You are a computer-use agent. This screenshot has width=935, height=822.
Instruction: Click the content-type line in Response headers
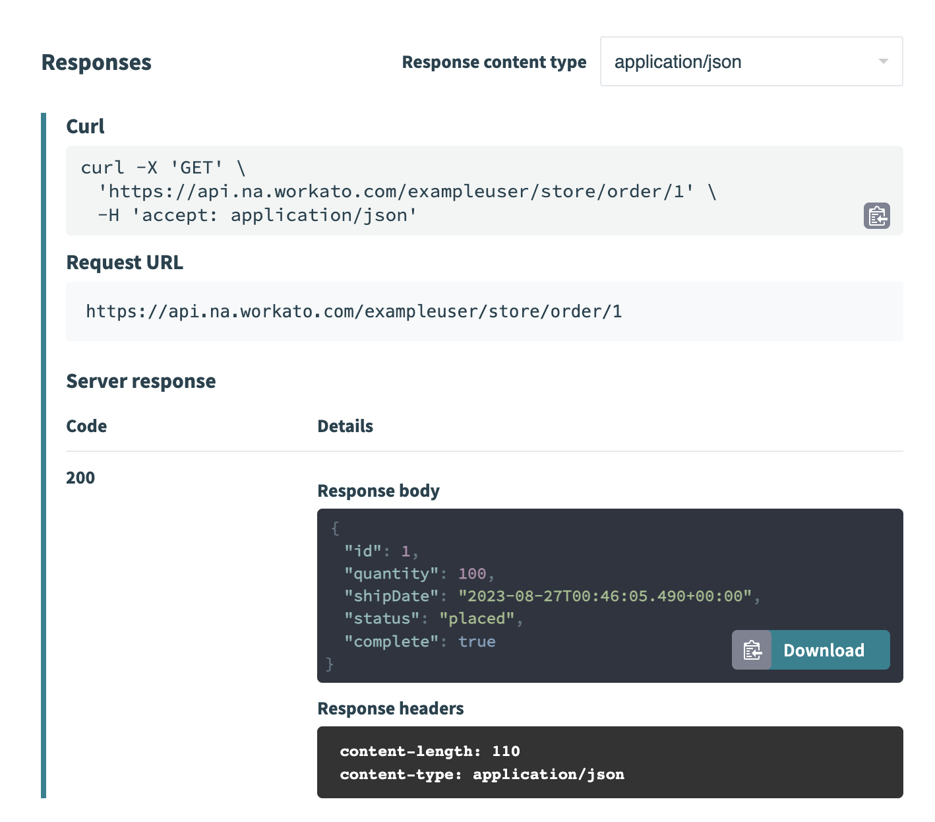482,774
